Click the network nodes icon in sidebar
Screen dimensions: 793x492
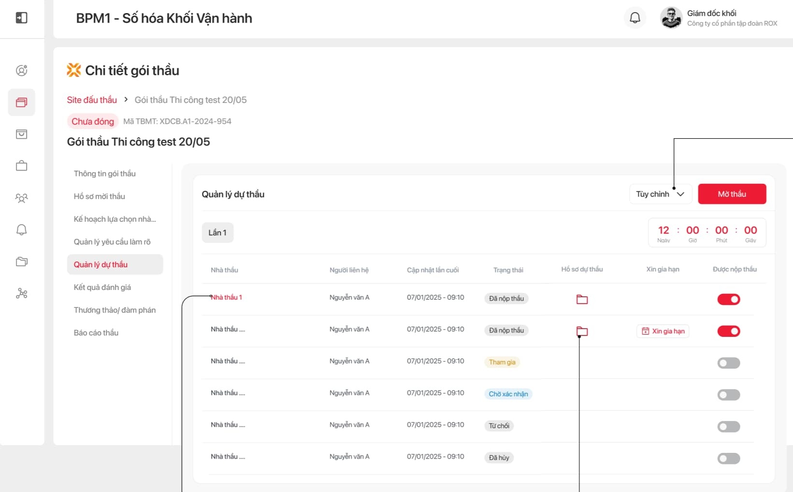[x=21, y=293]
